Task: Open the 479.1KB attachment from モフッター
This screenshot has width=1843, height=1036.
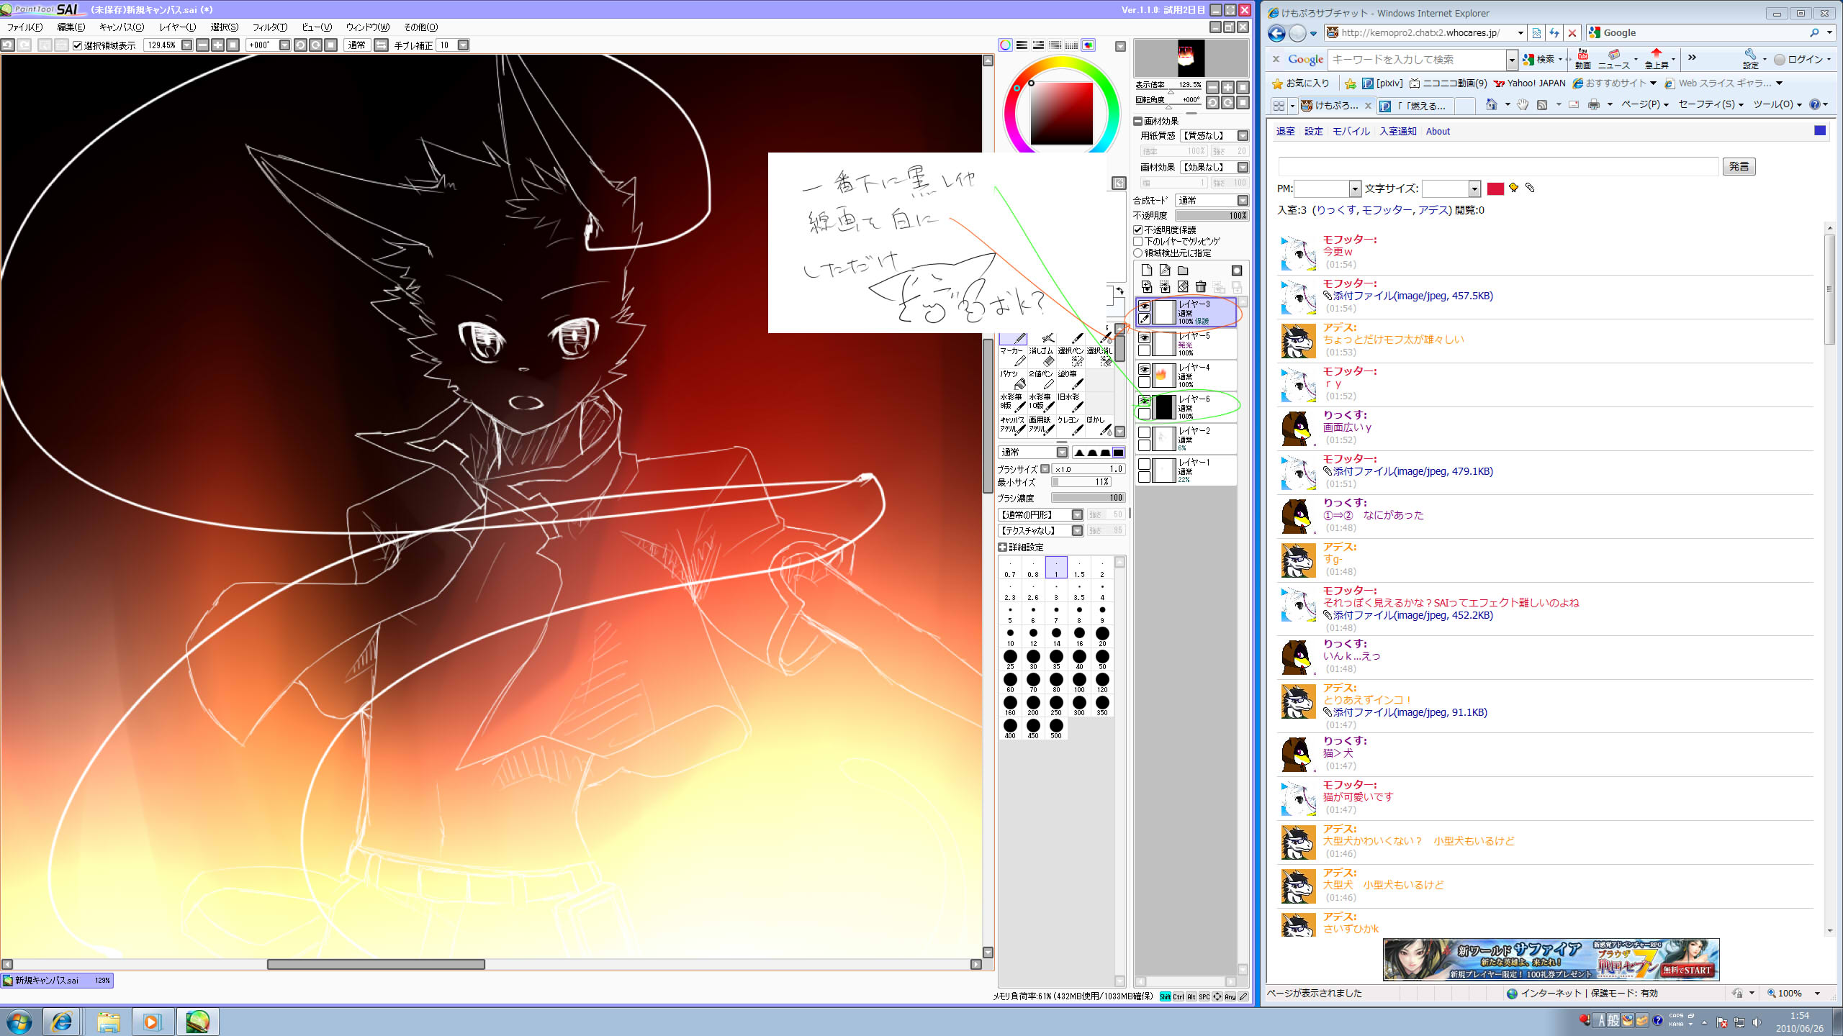Action: point(1412,472)
